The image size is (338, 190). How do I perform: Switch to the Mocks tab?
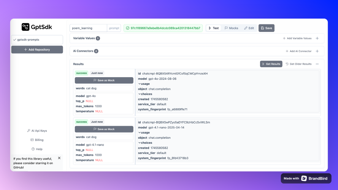[231, 28]
